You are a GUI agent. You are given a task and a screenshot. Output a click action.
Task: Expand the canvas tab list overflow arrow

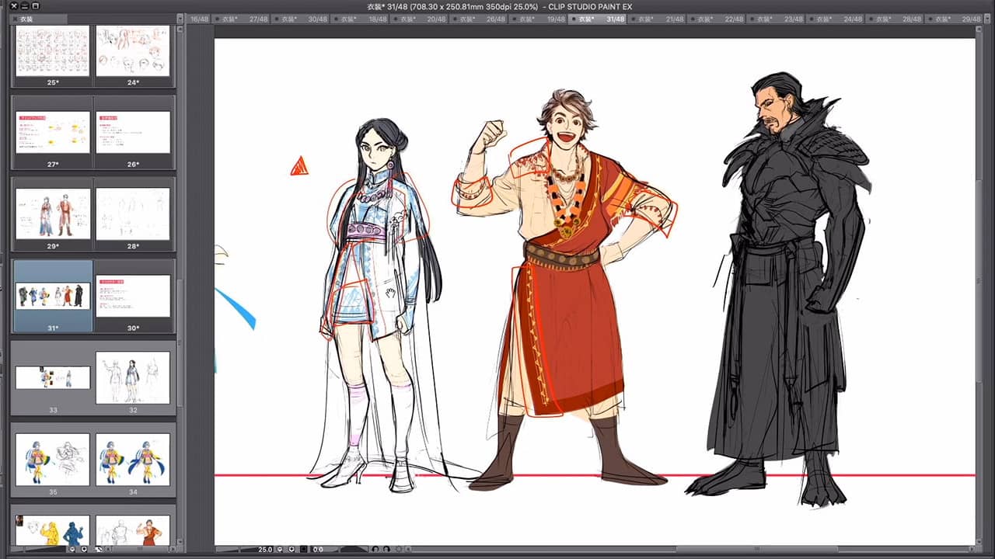point(986,19)
